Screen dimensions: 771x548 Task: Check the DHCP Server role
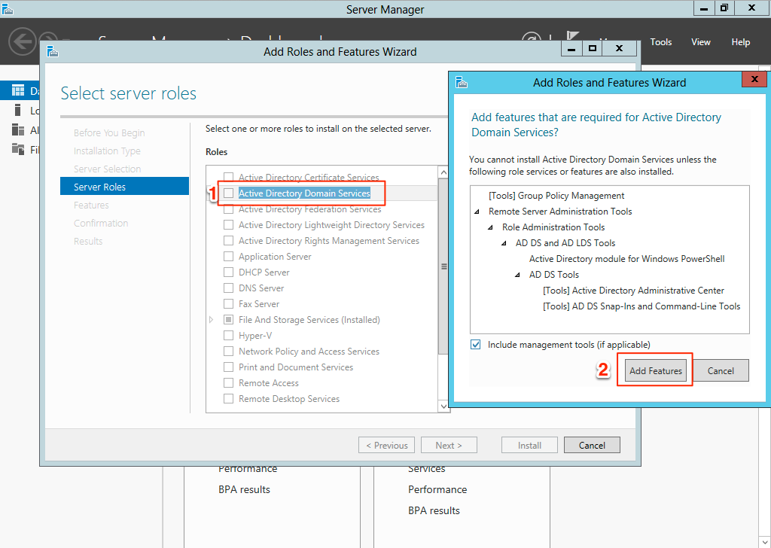(x=228, y=272)
